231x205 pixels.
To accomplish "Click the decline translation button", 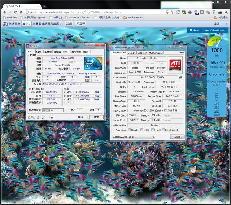I will [x=81, y=24].
